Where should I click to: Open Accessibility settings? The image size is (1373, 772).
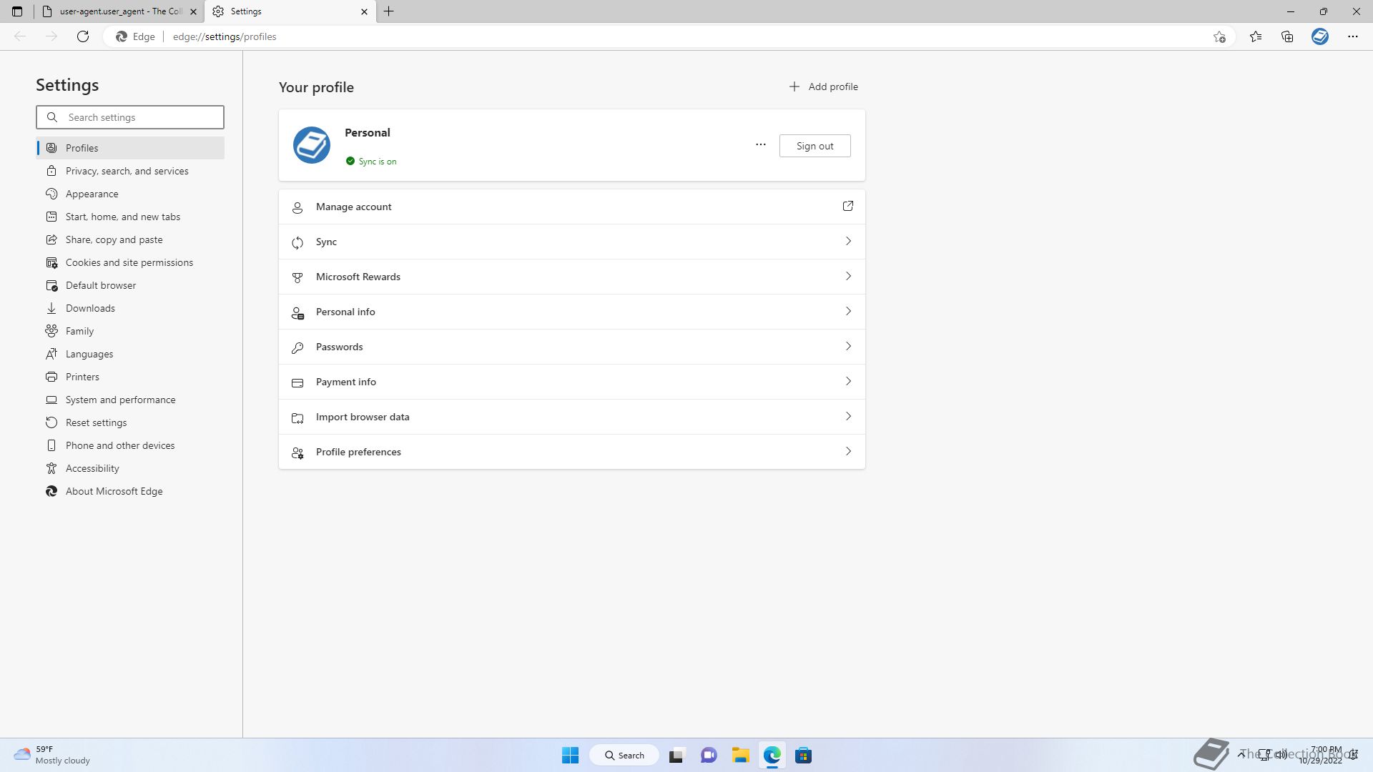pyautogui.click(x=130, y=468)
